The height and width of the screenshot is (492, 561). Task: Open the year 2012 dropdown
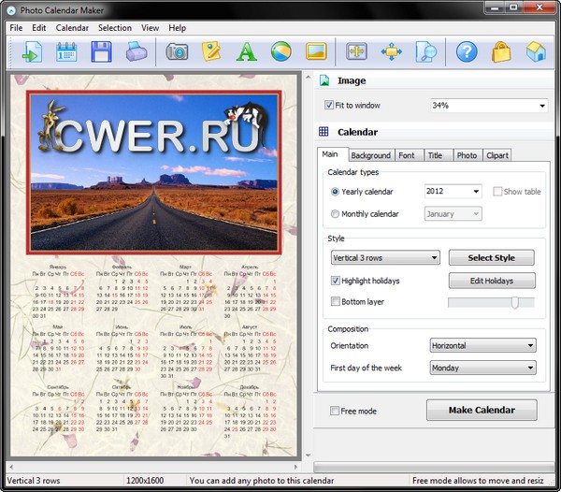[453, 192]
